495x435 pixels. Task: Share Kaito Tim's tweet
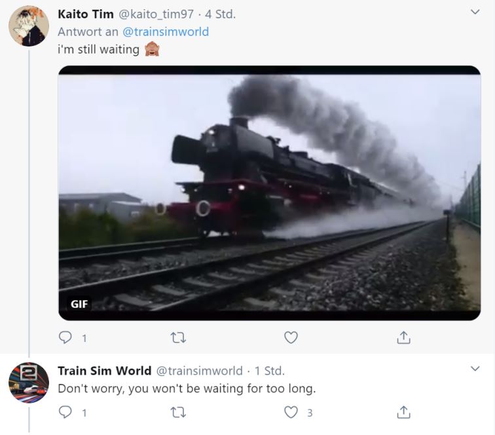[x=404, y=337]
